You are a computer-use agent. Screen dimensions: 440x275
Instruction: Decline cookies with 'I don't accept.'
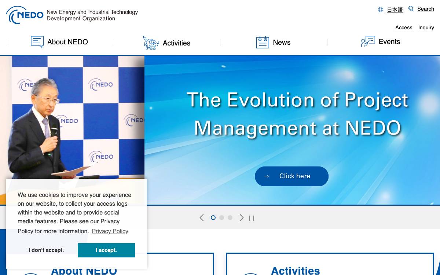pyautogui.click(x=46, y=250)
